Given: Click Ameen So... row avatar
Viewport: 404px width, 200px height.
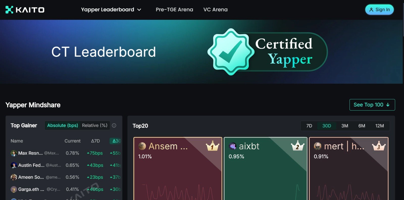Looking at the screenshot, I should 14,177.
